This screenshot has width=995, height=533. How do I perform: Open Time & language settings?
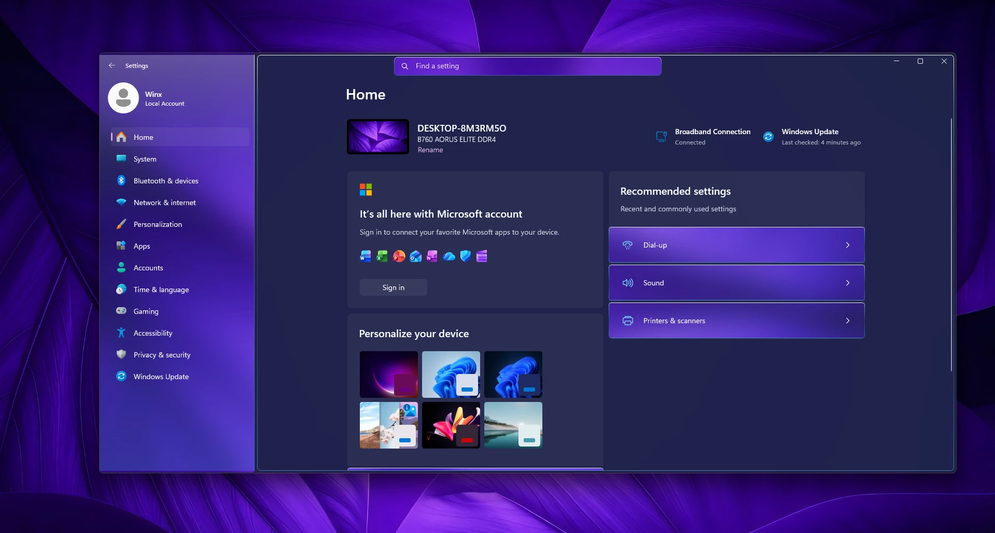[180, 290]
